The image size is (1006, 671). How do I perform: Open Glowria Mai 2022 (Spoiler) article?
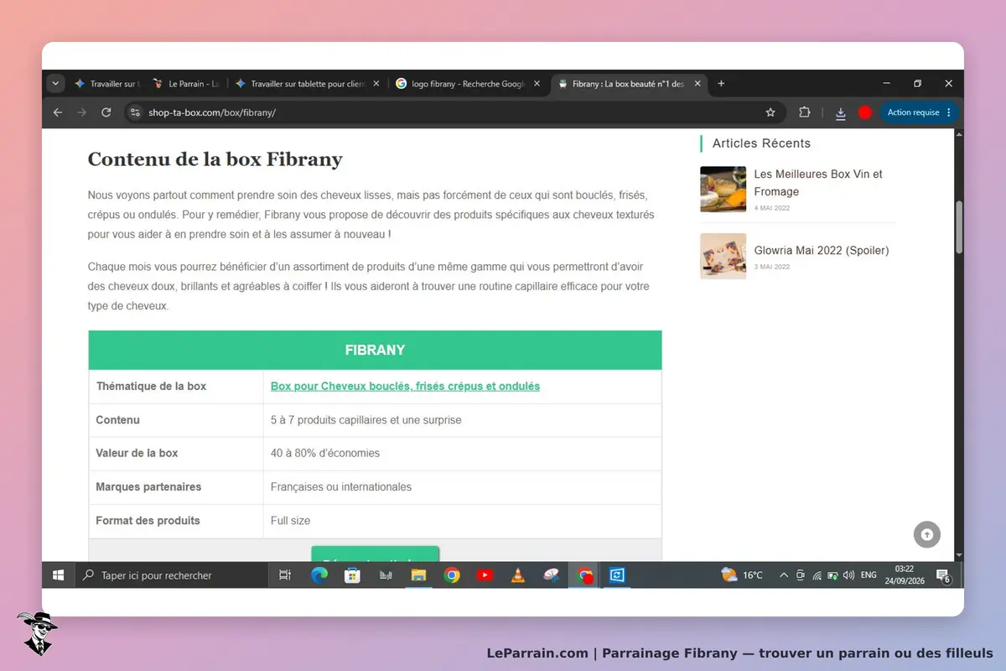coord(822,250)
